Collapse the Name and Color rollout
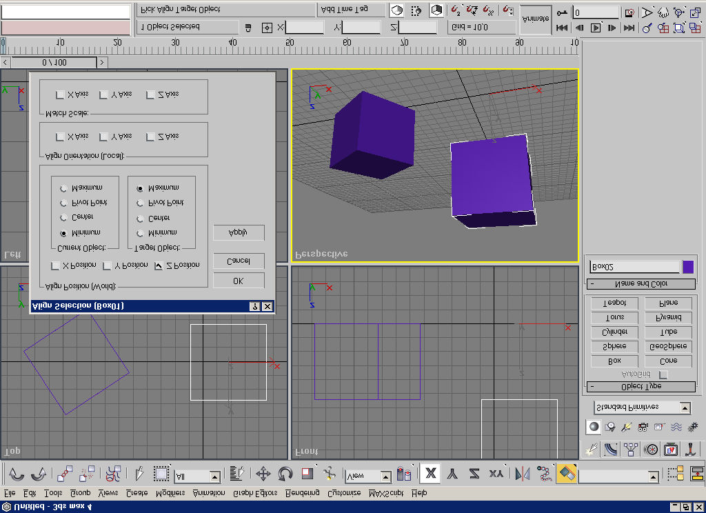The width and height of the screenshot is (706, 513). tap(641, 284)
